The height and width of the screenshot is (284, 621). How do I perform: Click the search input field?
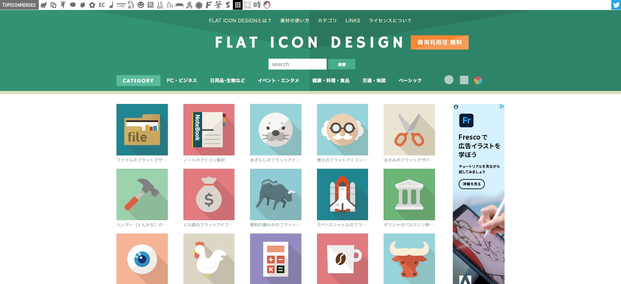coord(297,64)
